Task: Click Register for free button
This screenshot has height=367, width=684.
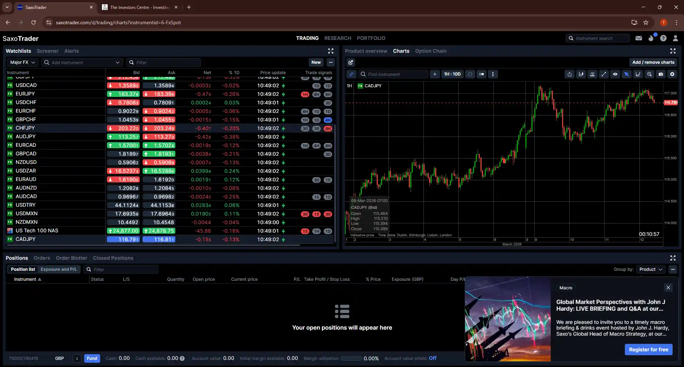Action: pos(648,350)
